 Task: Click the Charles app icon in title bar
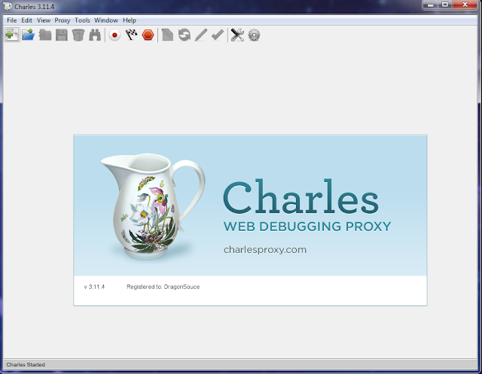pyautogui.click(x=7, y=6)
